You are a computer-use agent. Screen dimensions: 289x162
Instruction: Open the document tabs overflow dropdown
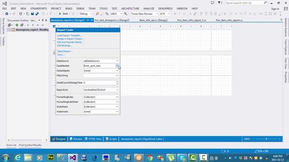coord(281,20)
